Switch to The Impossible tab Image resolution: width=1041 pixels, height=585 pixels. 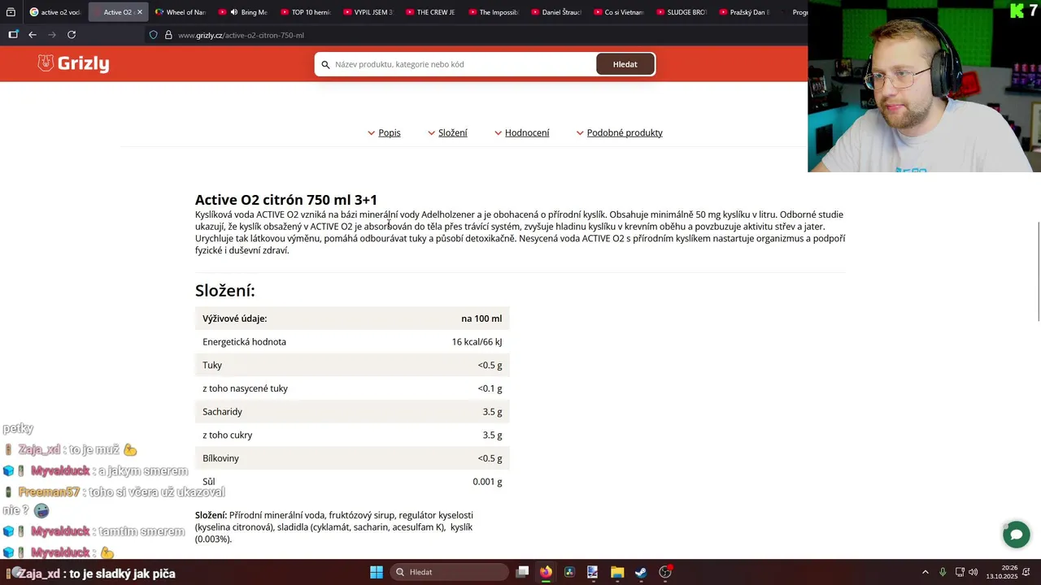point(493,12)
